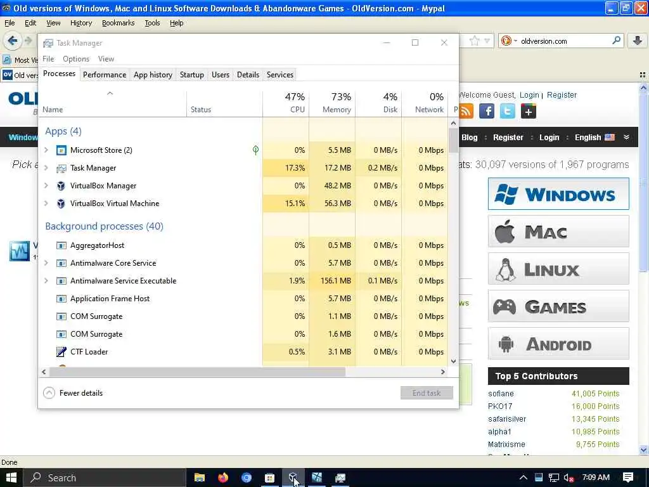The image size is (649, 487).
Task: Open the Services tab
Action: pos(280,75)
